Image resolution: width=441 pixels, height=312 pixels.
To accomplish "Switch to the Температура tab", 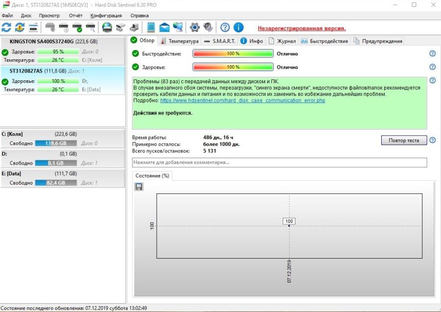I will (x=179, y=41).
